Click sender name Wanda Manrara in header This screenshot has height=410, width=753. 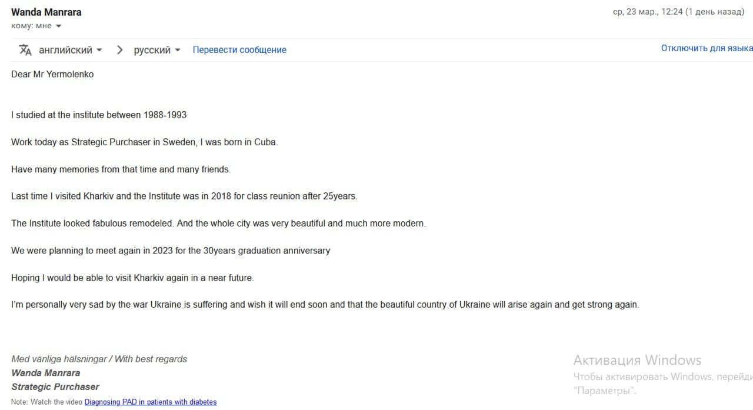pyautogui.click(x=46, y=12)
